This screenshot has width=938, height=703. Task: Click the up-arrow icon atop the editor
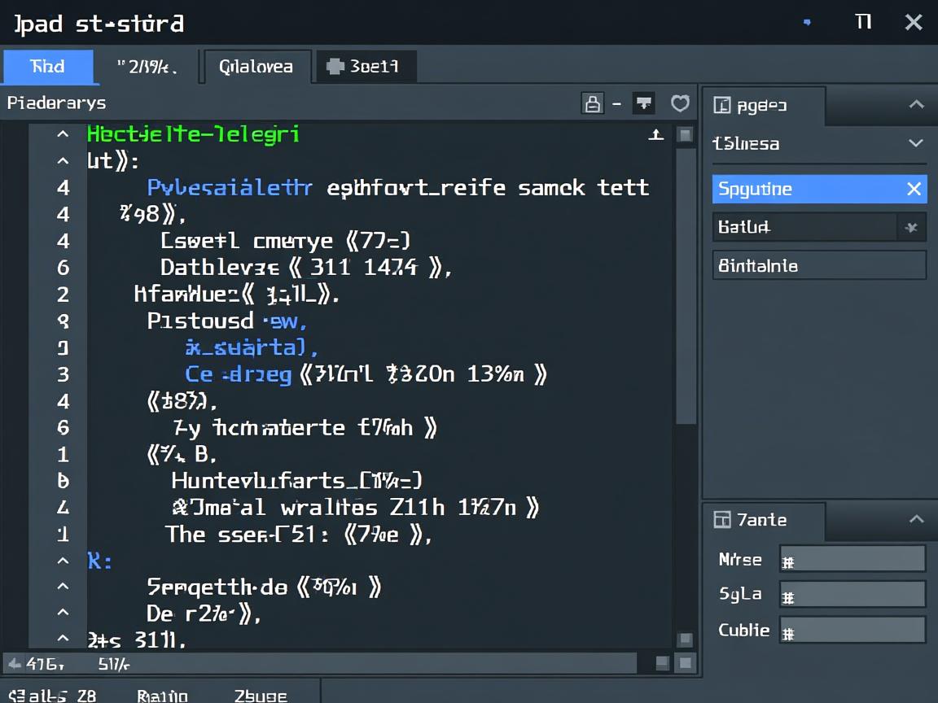[x=655, y=135]
